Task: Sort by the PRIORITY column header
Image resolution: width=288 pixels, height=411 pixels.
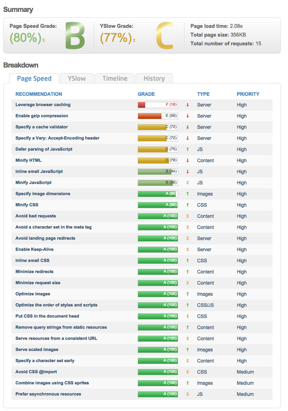Action: 248,94
